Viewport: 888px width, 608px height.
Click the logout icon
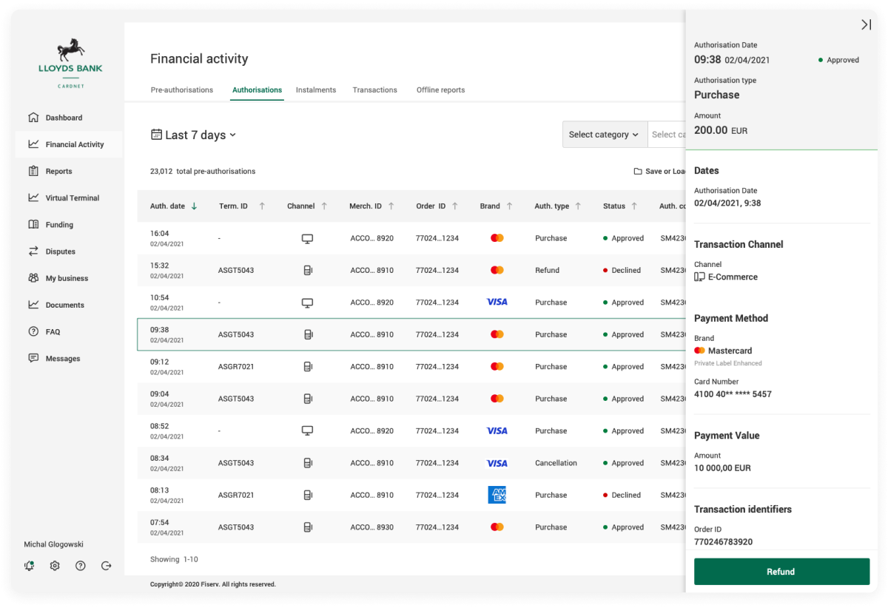[106, 565]
